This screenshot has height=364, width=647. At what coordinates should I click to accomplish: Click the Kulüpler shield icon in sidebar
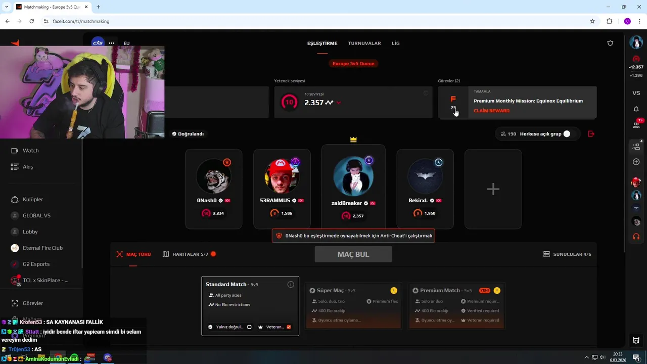pyautogui.click(x=15, y=200)
